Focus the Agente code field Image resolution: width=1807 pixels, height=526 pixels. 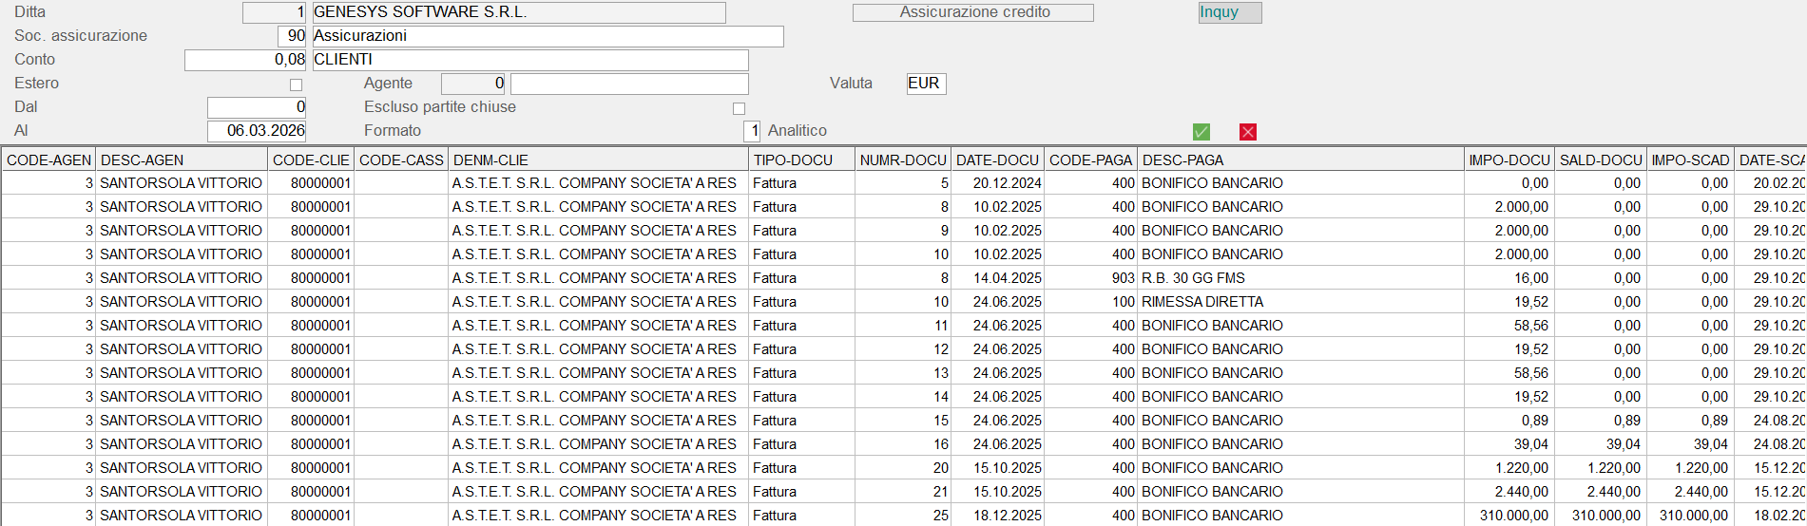[474, 84]
